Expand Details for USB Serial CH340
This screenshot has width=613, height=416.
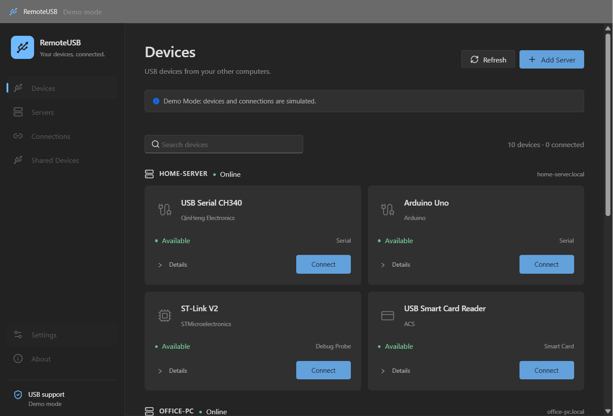pyautogui.click(x=173, y=265)
